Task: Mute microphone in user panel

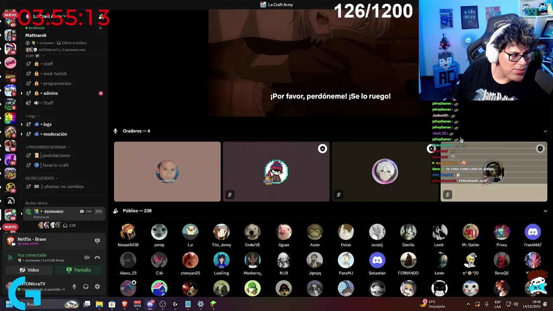Action: click(74, 286)
